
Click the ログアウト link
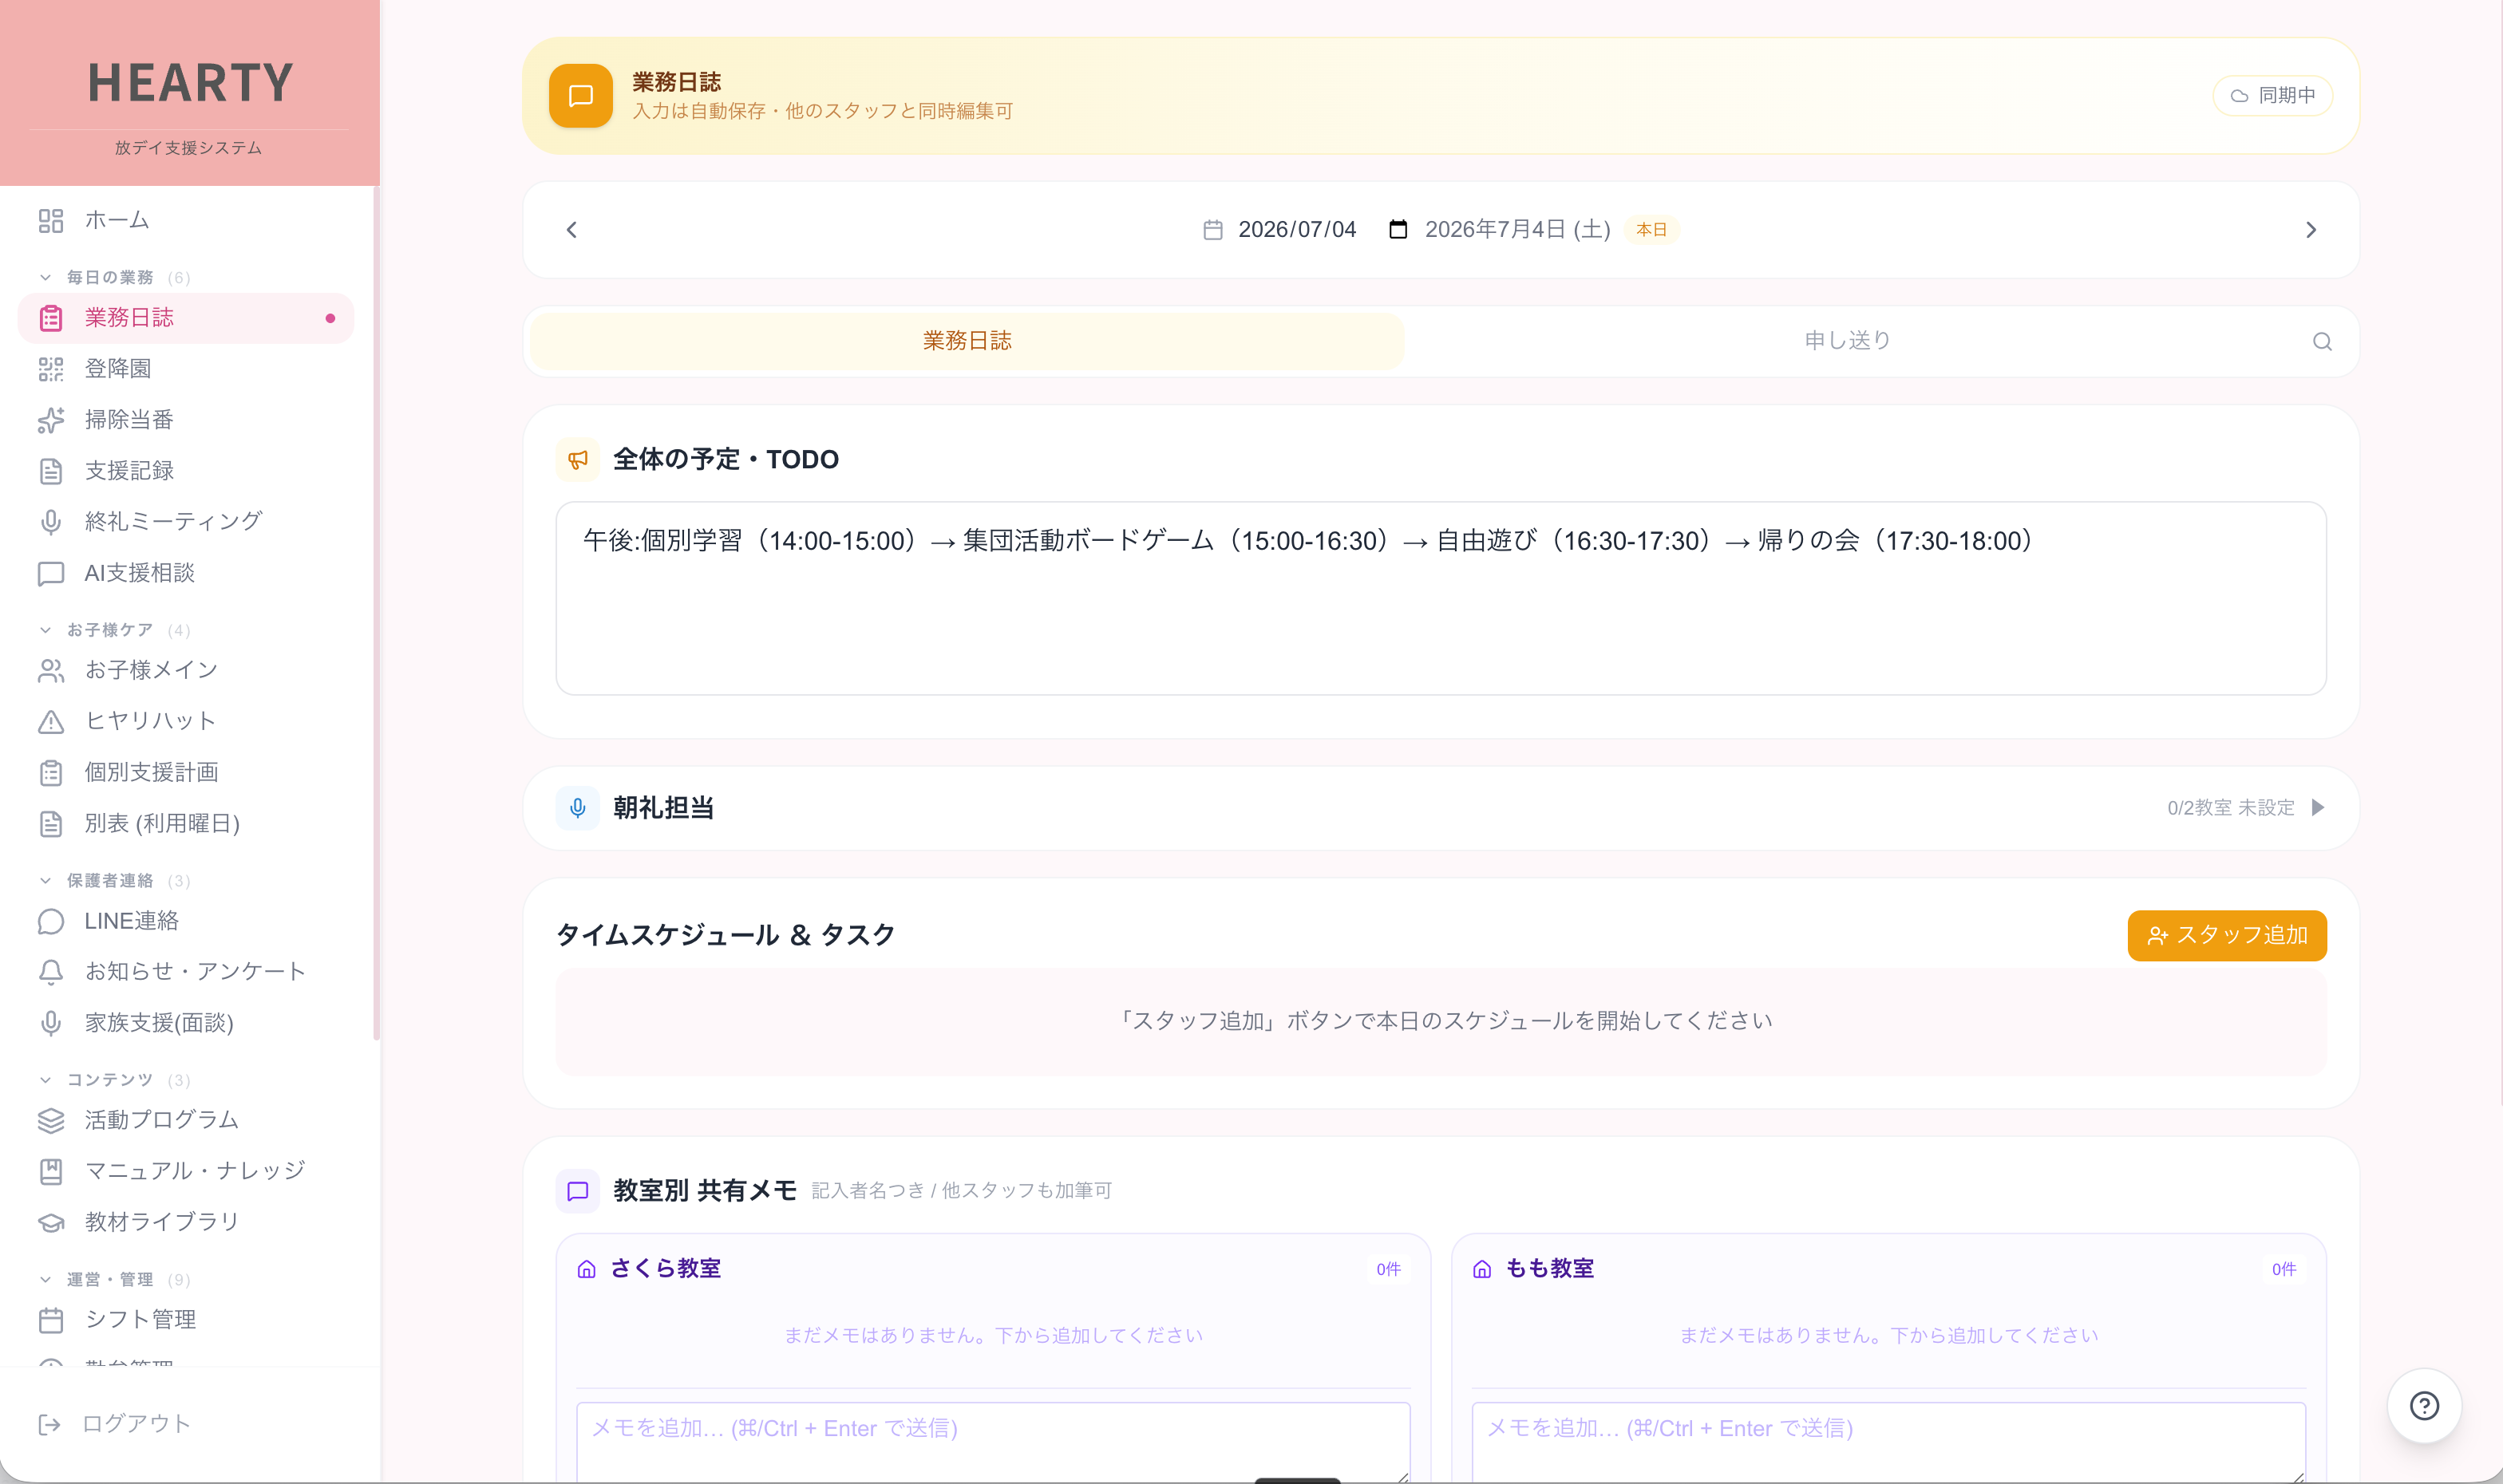click(136, 1424)
